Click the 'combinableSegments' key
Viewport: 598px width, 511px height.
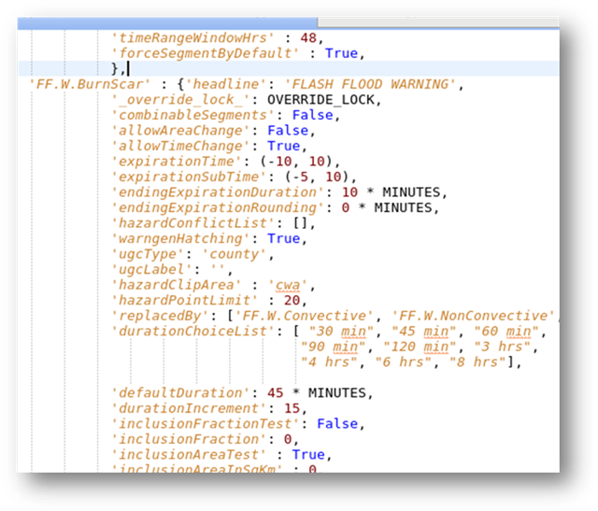point(192,115)
